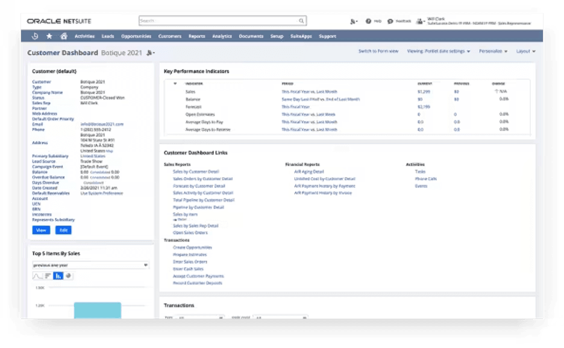Switch chart to pie chart view
Screen dimensions: 564x348
[69, 276]
